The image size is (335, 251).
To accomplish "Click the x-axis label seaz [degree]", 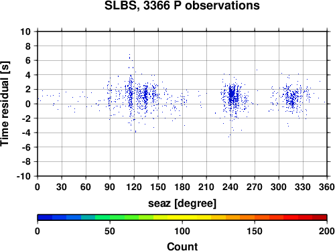I will click(182, 203).
